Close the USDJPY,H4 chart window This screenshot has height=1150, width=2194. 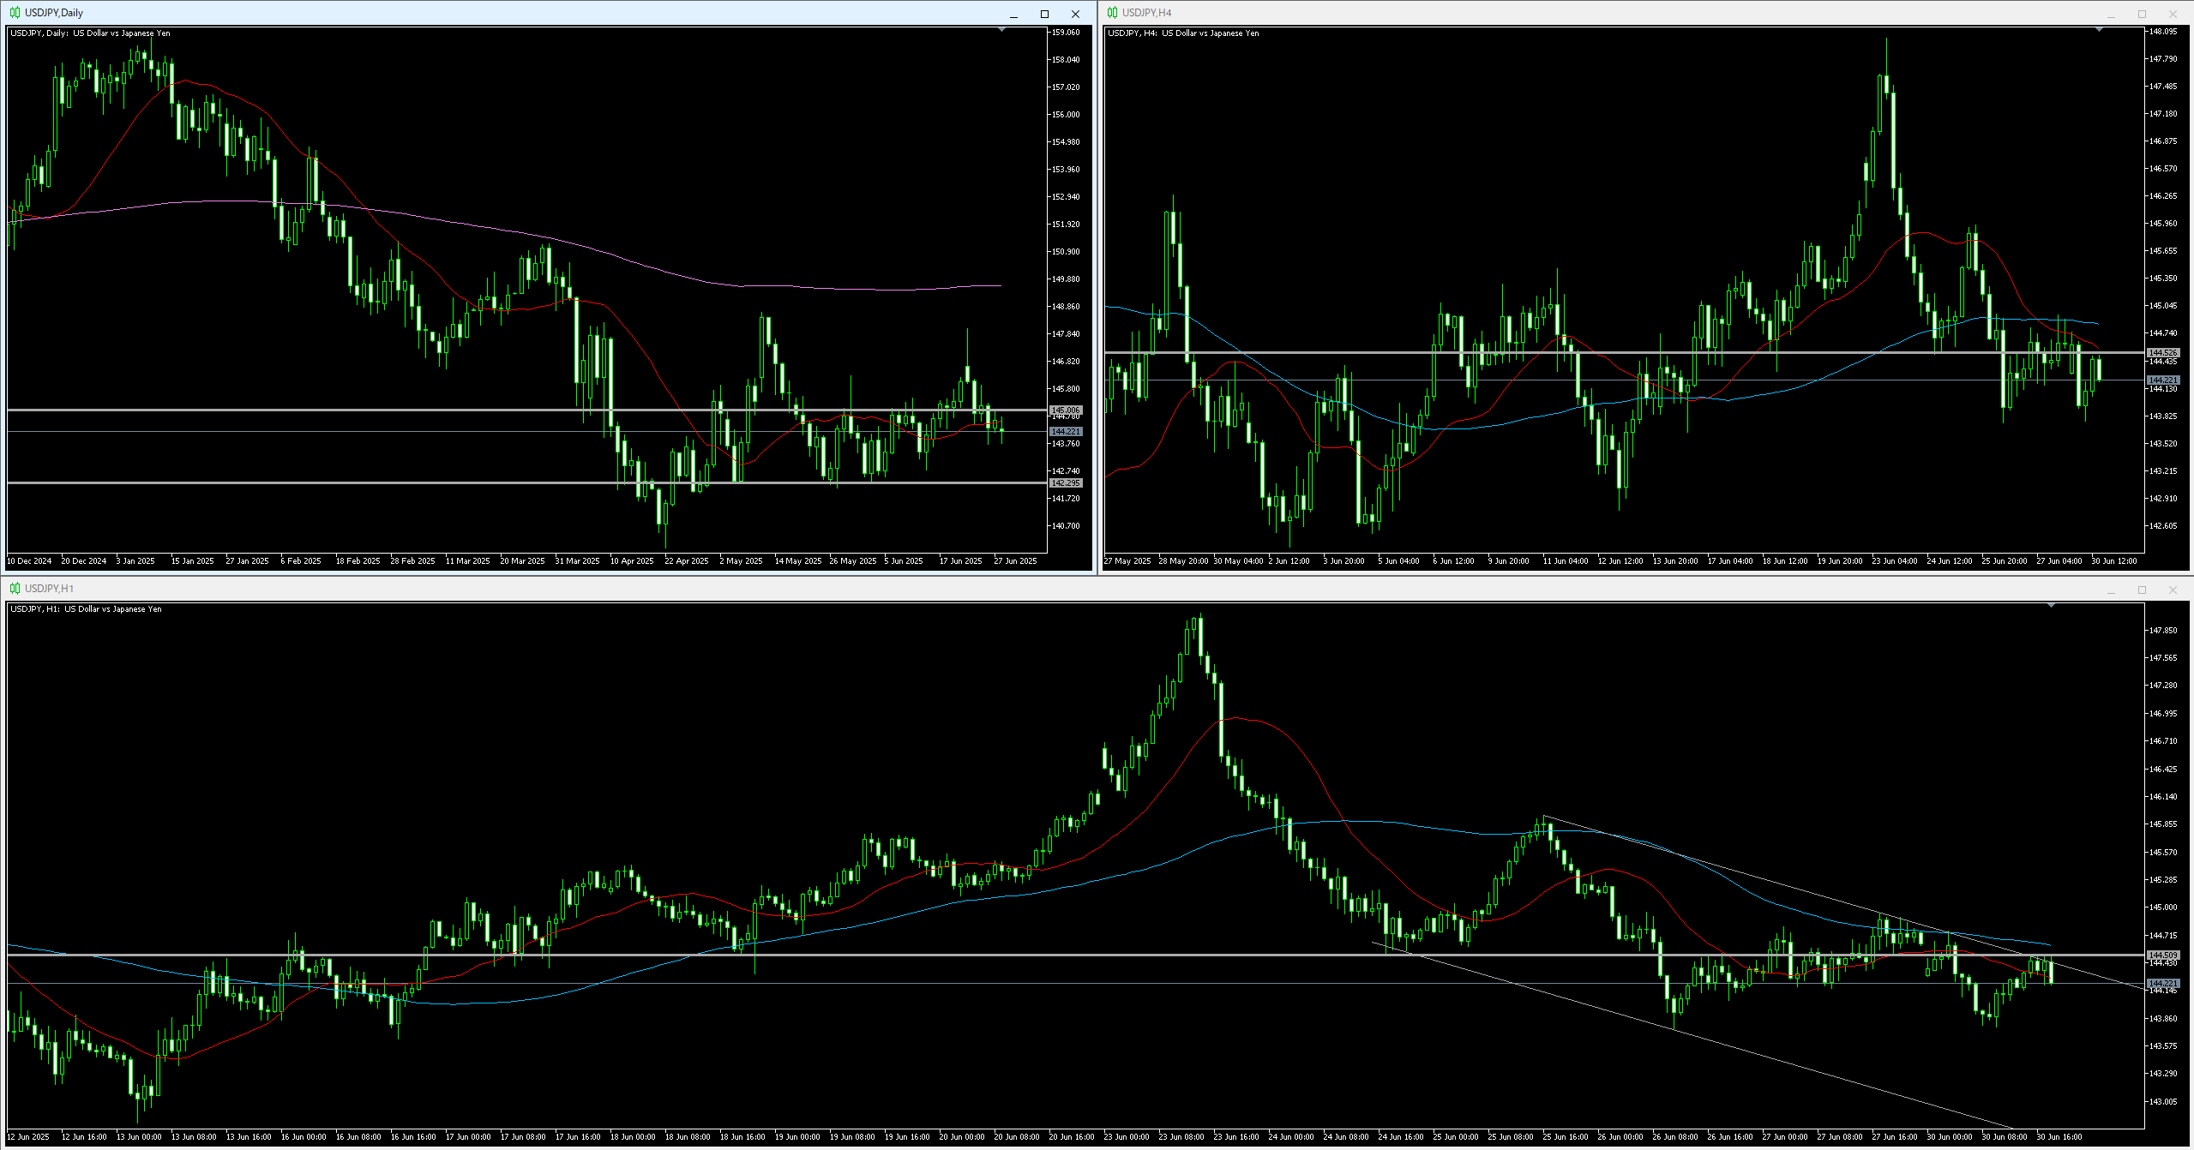point(2173,14)
